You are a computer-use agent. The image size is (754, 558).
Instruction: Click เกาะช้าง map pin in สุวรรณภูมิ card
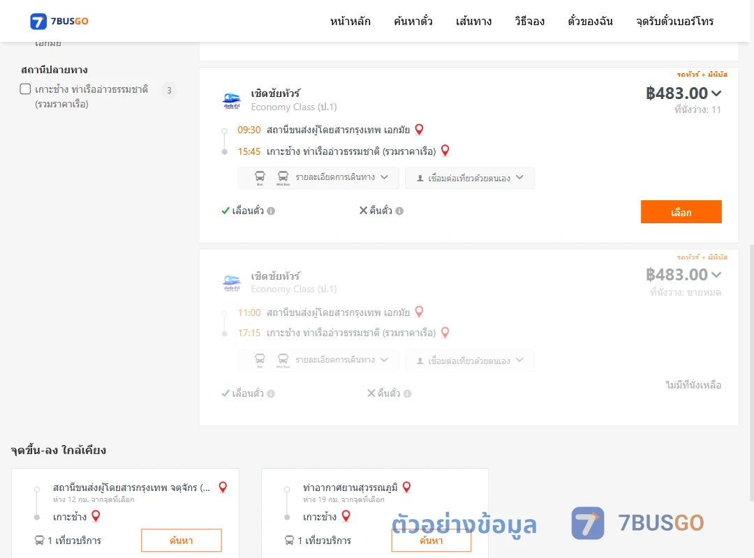[346, 516]
